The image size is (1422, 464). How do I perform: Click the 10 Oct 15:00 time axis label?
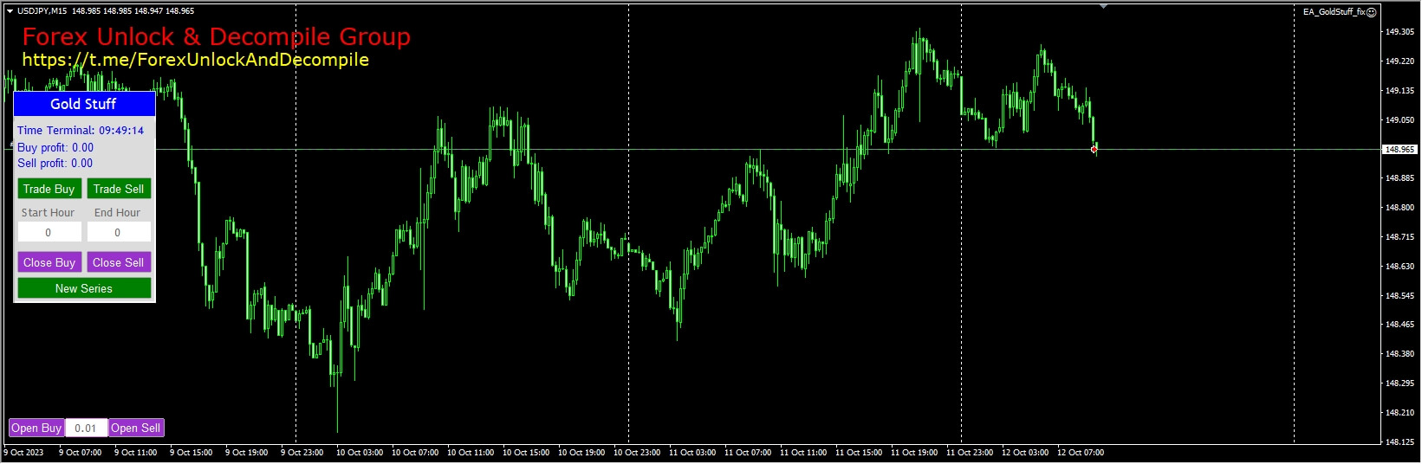526,453
